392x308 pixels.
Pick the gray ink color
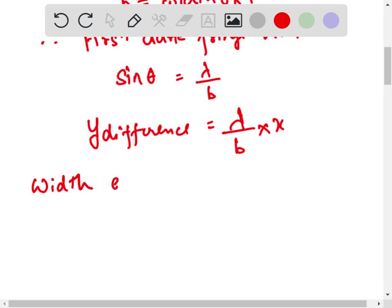click(x=257, y=21)
